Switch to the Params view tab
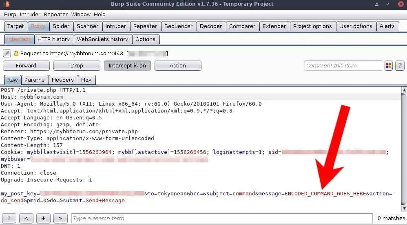This screenshot has width=407, height=225. point(34,80)
